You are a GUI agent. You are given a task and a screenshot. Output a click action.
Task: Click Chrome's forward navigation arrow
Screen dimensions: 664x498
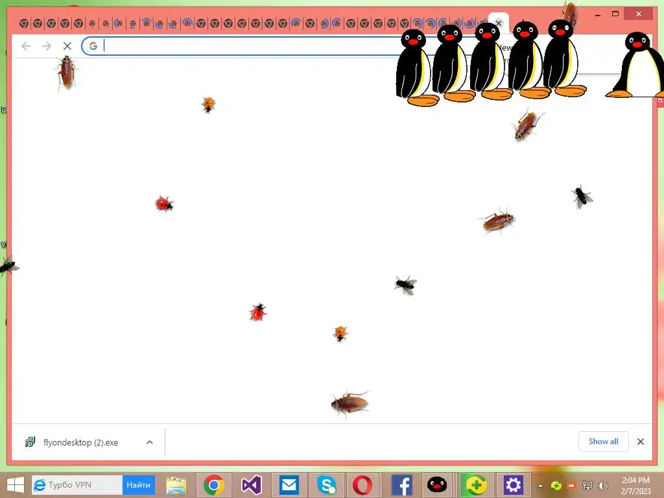(47, 46)
